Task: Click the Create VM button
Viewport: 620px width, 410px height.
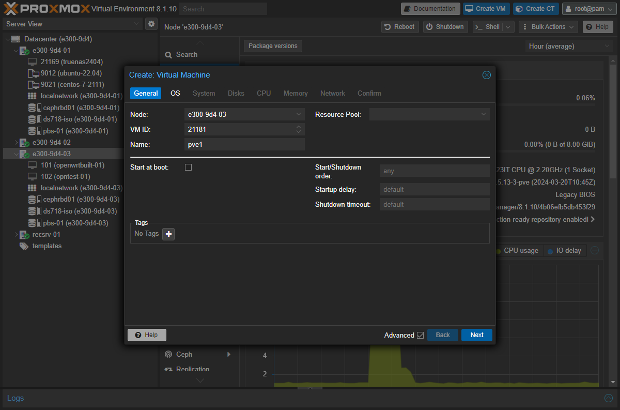Action: tap(486, 9)
